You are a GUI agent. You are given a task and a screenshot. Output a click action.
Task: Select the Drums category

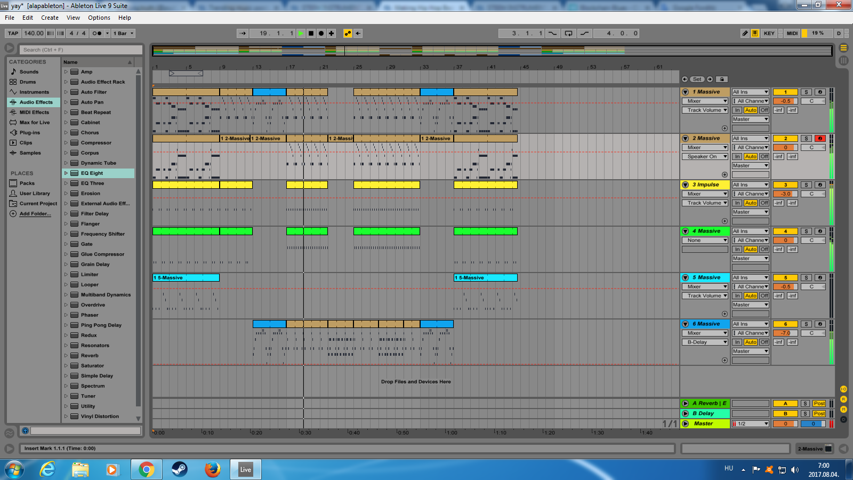[28, 82]
